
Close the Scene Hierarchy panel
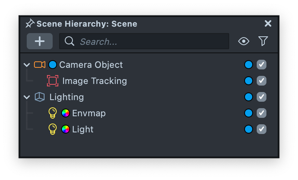tap(268, 23)
